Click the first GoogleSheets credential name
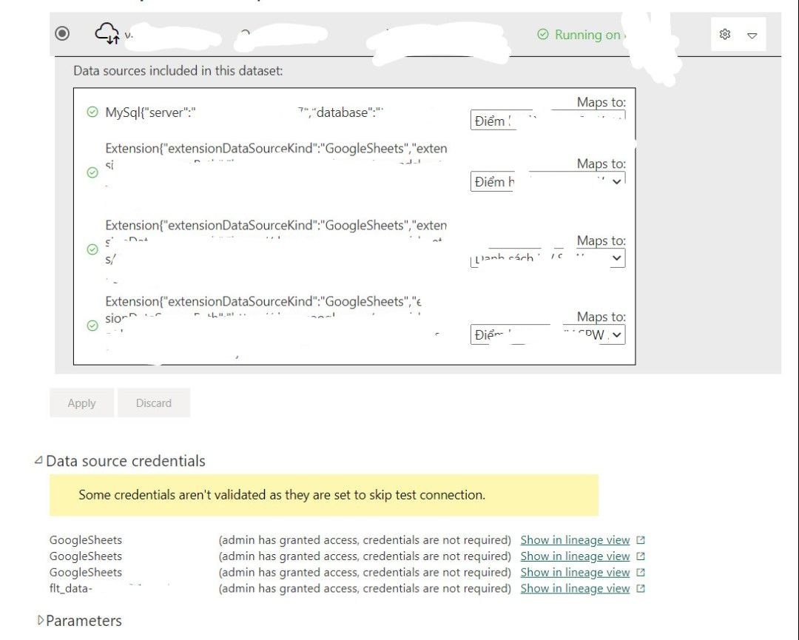Viewport: 799px width, 640px height. [86, 539]
